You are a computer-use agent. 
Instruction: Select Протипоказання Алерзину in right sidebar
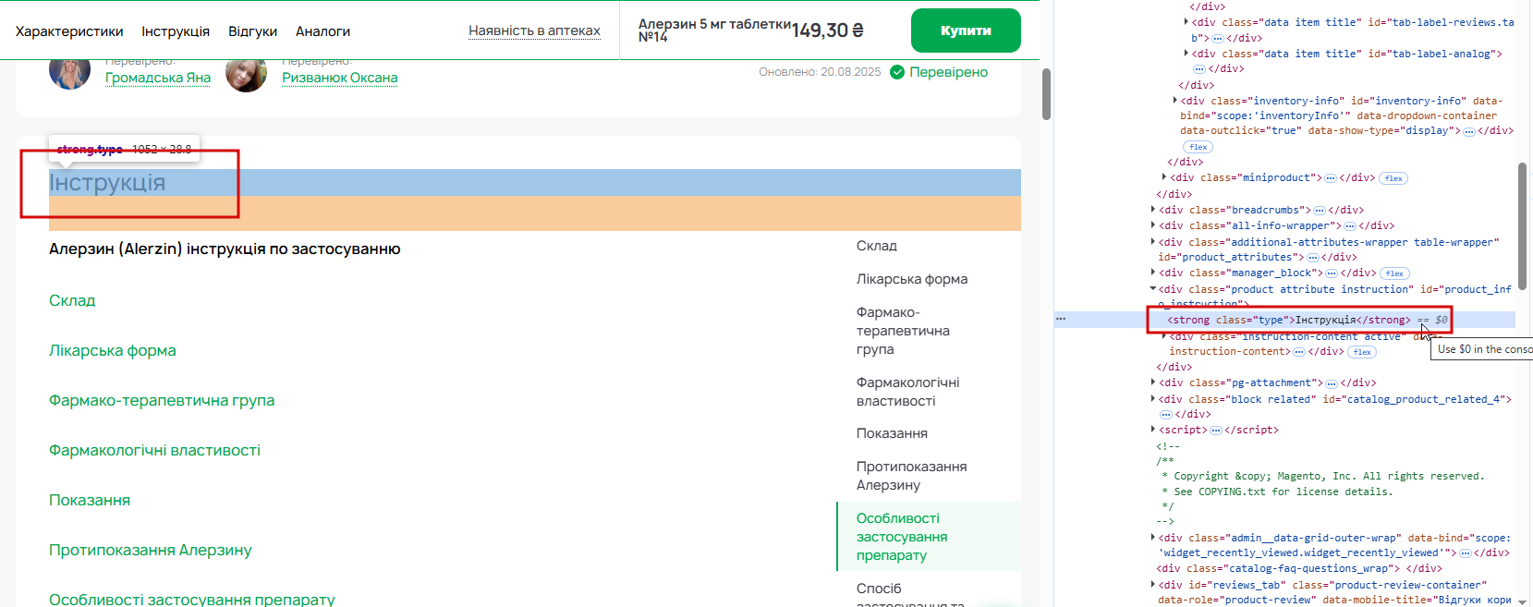point(911,476)
